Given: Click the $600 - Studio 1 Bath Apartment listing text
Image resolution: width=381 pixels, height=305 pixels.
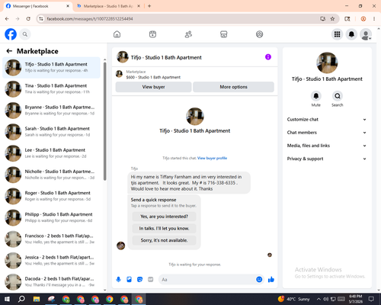Looking at the screenshot, I should click(x=153, y=77).
